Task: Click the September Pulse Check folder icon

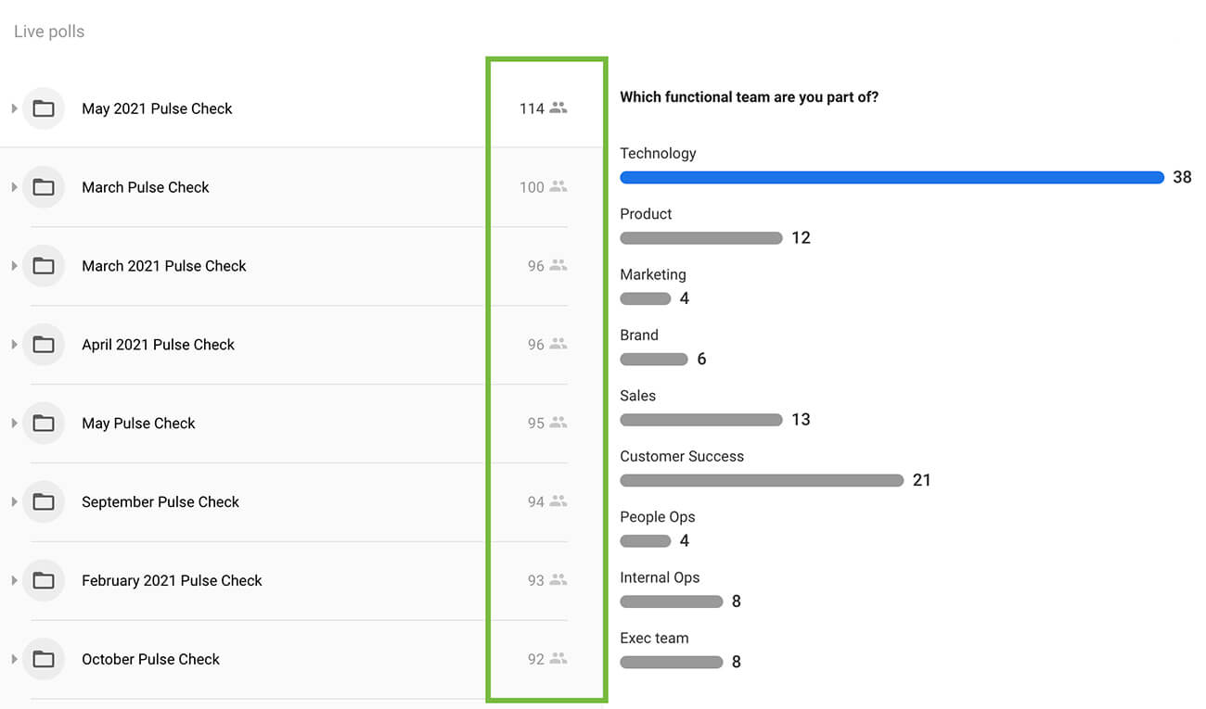Action: [44, 502]
